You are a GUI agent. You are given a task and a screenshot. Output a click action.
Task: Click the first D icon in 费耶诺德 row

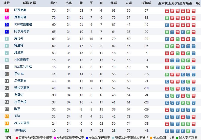click(167, 18)
